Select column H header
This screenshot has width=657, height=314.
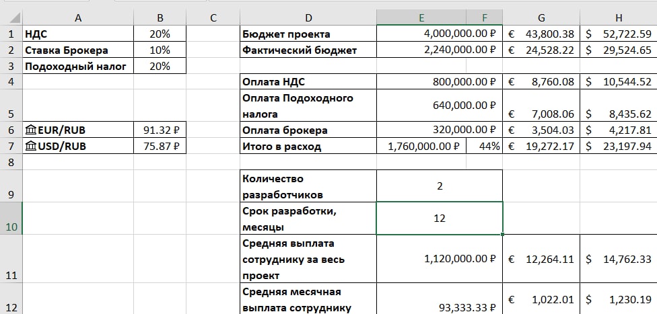point(619,17)
